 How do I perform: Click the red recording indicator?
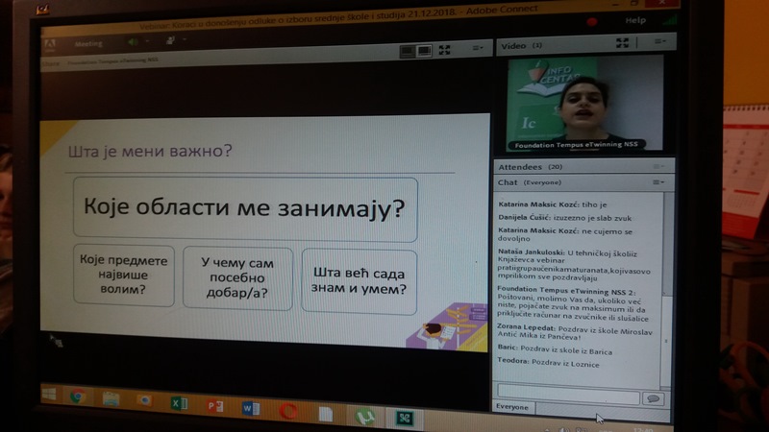(x=592, y=21)
